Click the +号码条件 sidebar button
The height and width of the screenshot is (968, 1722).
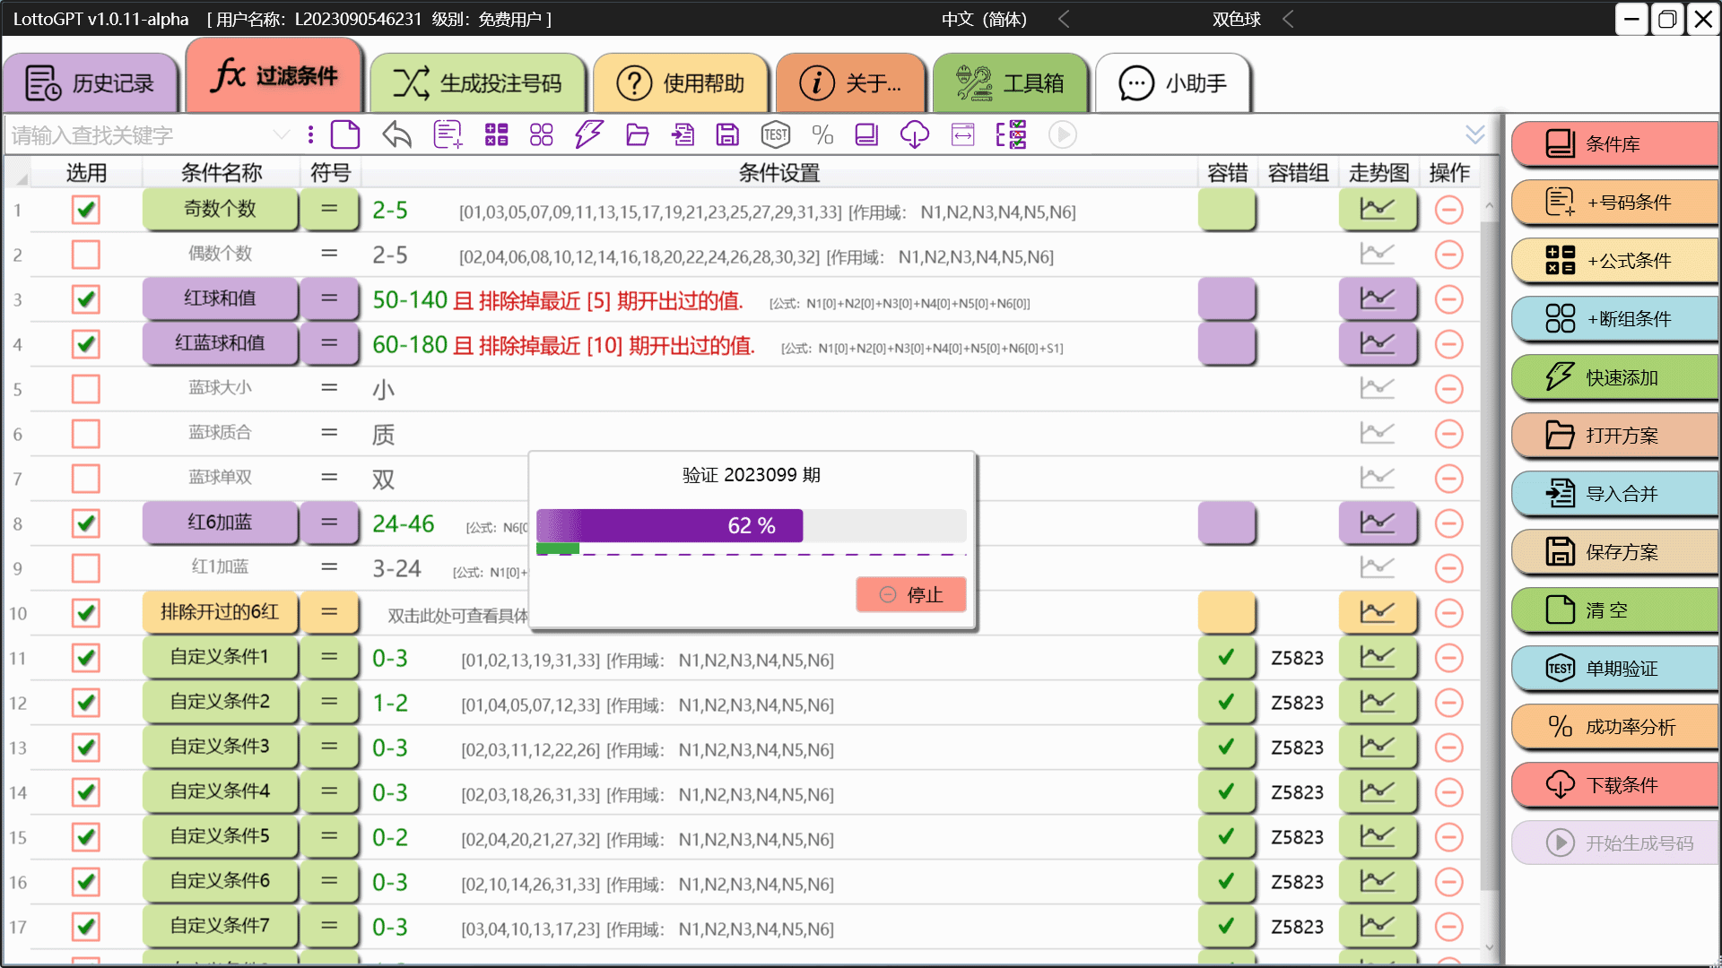coord(1614,203)
